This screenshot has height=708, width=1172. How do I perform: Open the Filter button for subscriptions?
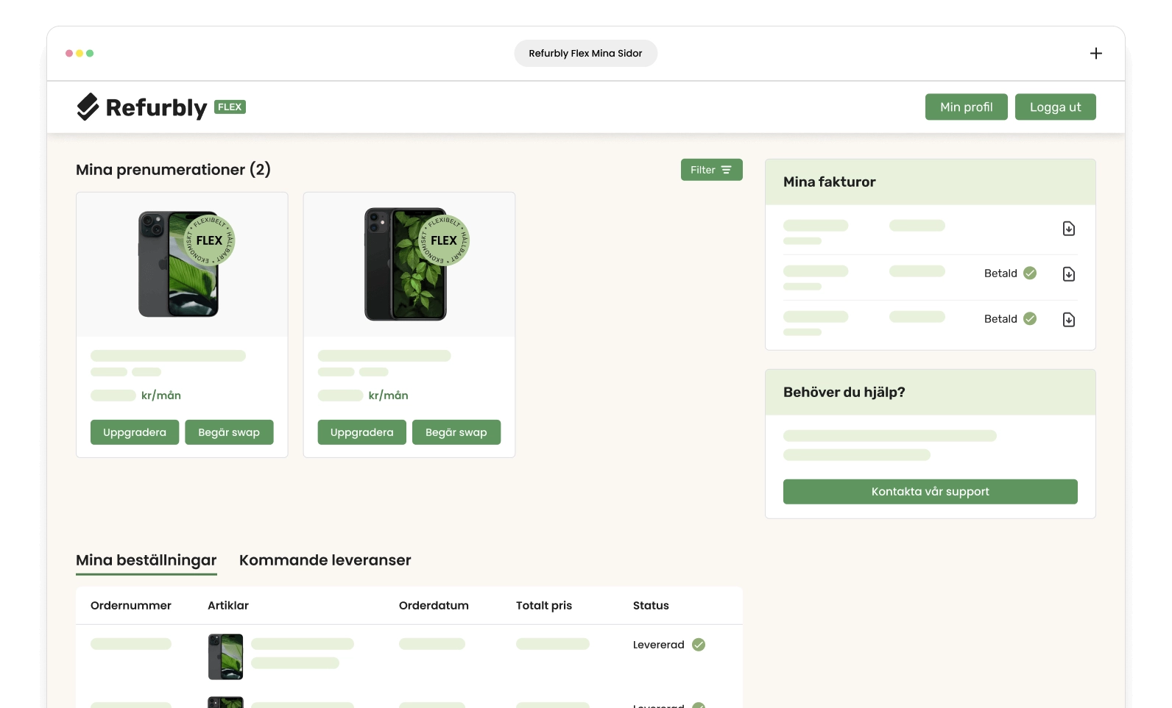[x=711, y=170]
